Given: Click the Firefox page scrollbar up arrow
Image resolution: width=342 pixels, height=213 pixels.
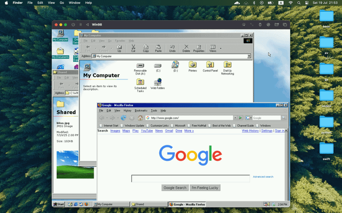Looking at the screenshot, I should 286,130.
